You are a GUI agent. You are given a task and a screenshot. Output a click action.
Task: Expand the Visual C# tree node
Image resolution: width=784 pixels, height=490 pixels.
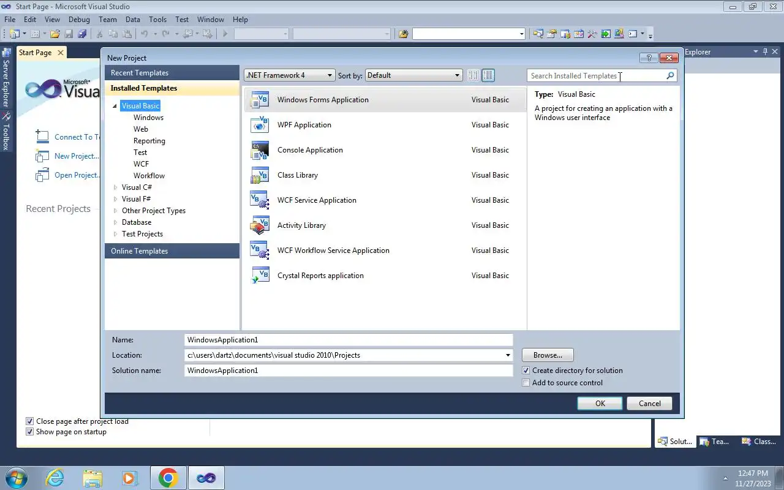click(115, 187)
